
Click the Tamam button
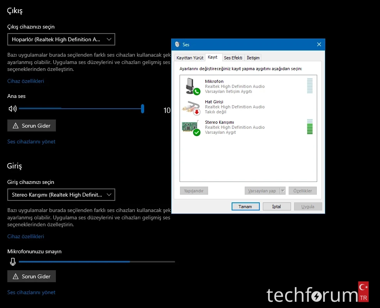tap(245, 207)
